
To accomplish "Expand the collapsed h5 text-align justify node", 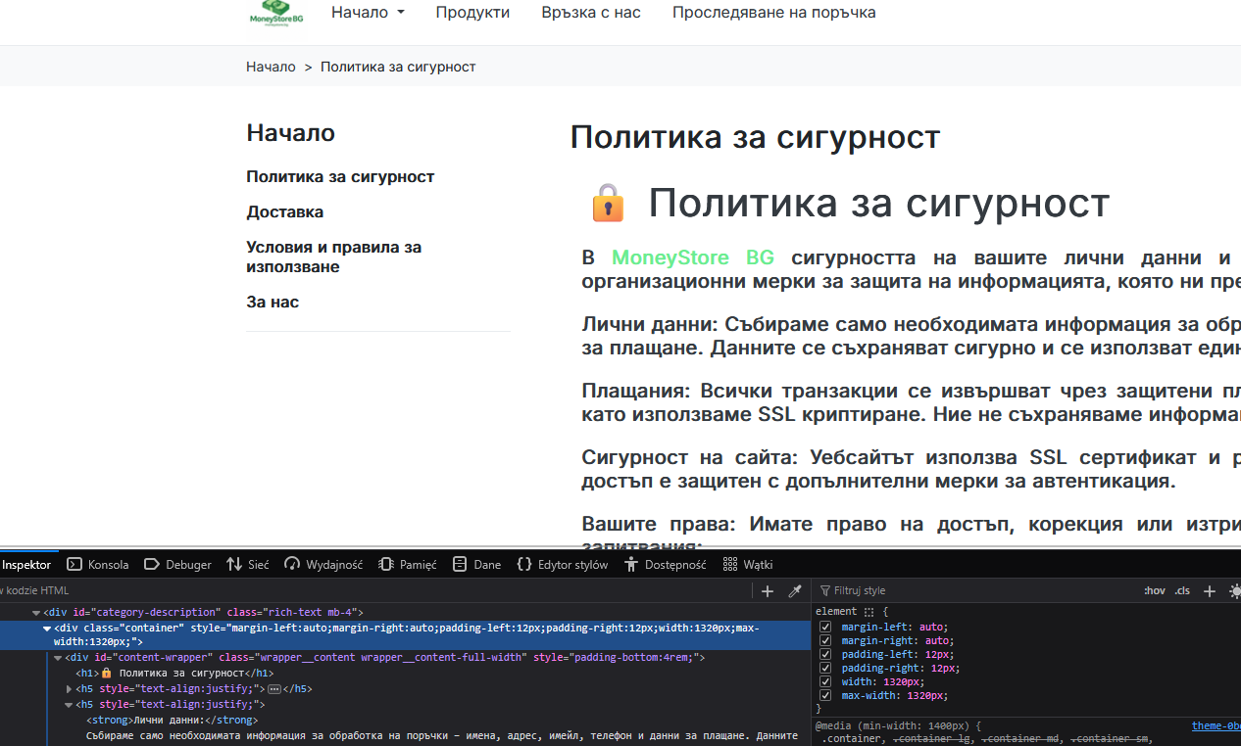I will coord(69,689).
